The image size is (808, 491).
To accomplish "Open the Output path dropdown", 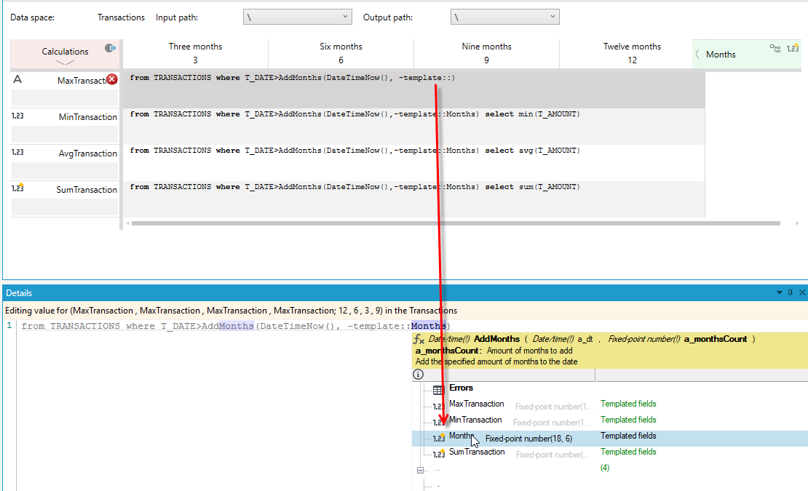I will pyautogui.click(x=504, y=17).
